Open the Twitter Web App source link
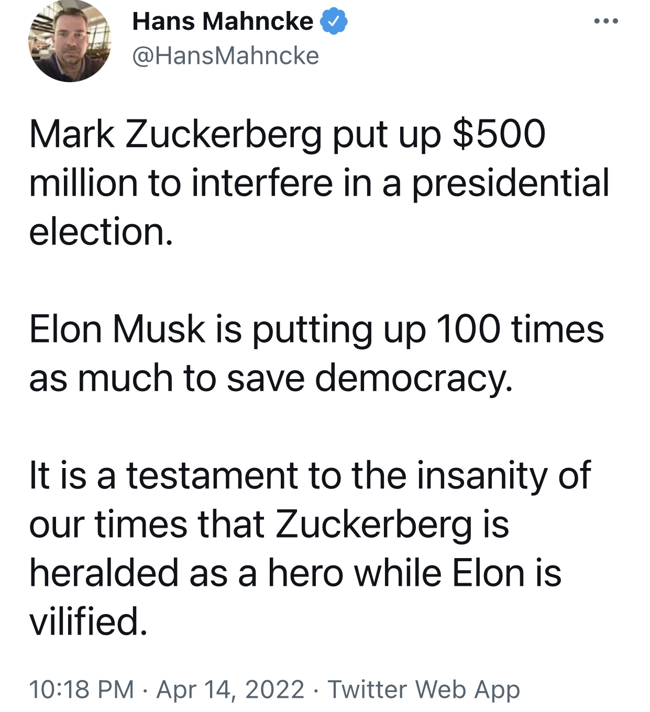The height and width of the screenshot is (712, 650). pos(424,689)
